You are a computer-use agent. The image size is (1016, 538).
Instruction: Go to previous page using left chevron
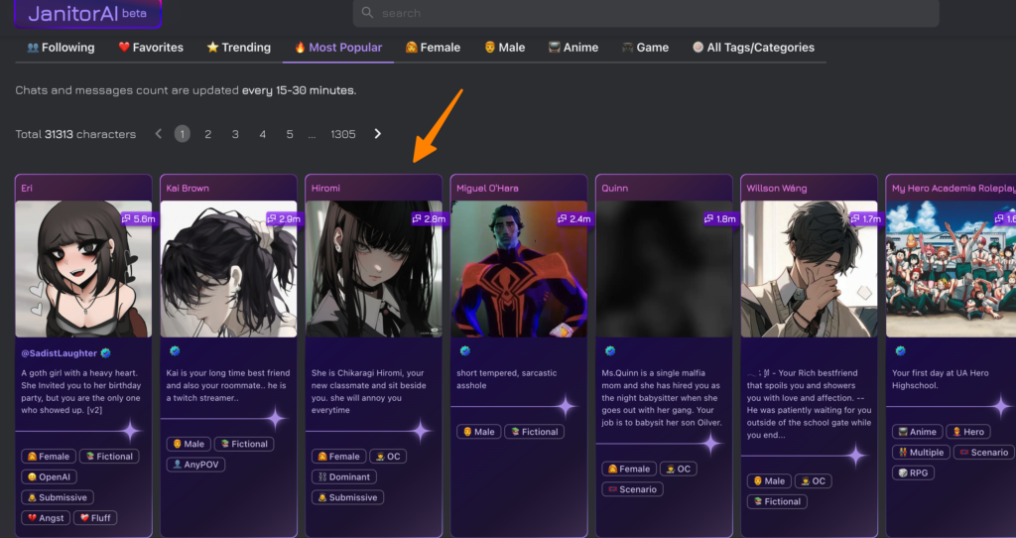click(x=159, y=134)
